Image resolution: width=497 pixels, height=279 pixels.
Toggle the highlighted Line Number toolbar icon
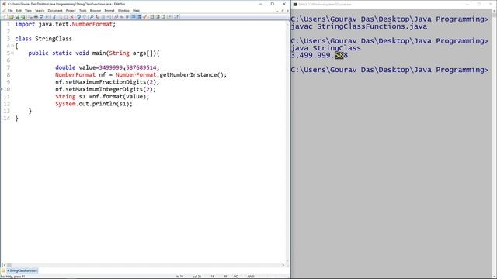point(139,17)
